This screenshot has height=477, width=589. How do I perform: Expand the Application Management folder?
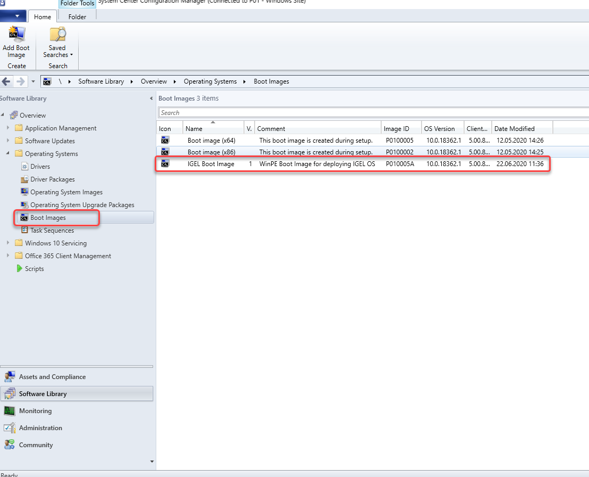click(x=8, y=128)
